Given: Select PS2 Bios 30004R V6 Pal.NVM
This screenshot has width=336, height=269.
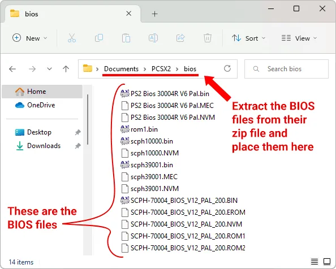Looking at the screenshot, I should pyautogui.click(x=168, y=118).
